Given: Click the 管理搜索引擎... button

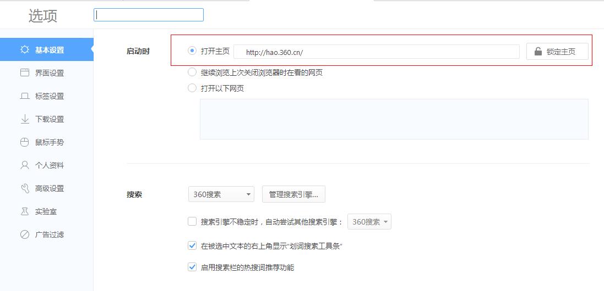Looking at the screenshot, I should [293, 194].
